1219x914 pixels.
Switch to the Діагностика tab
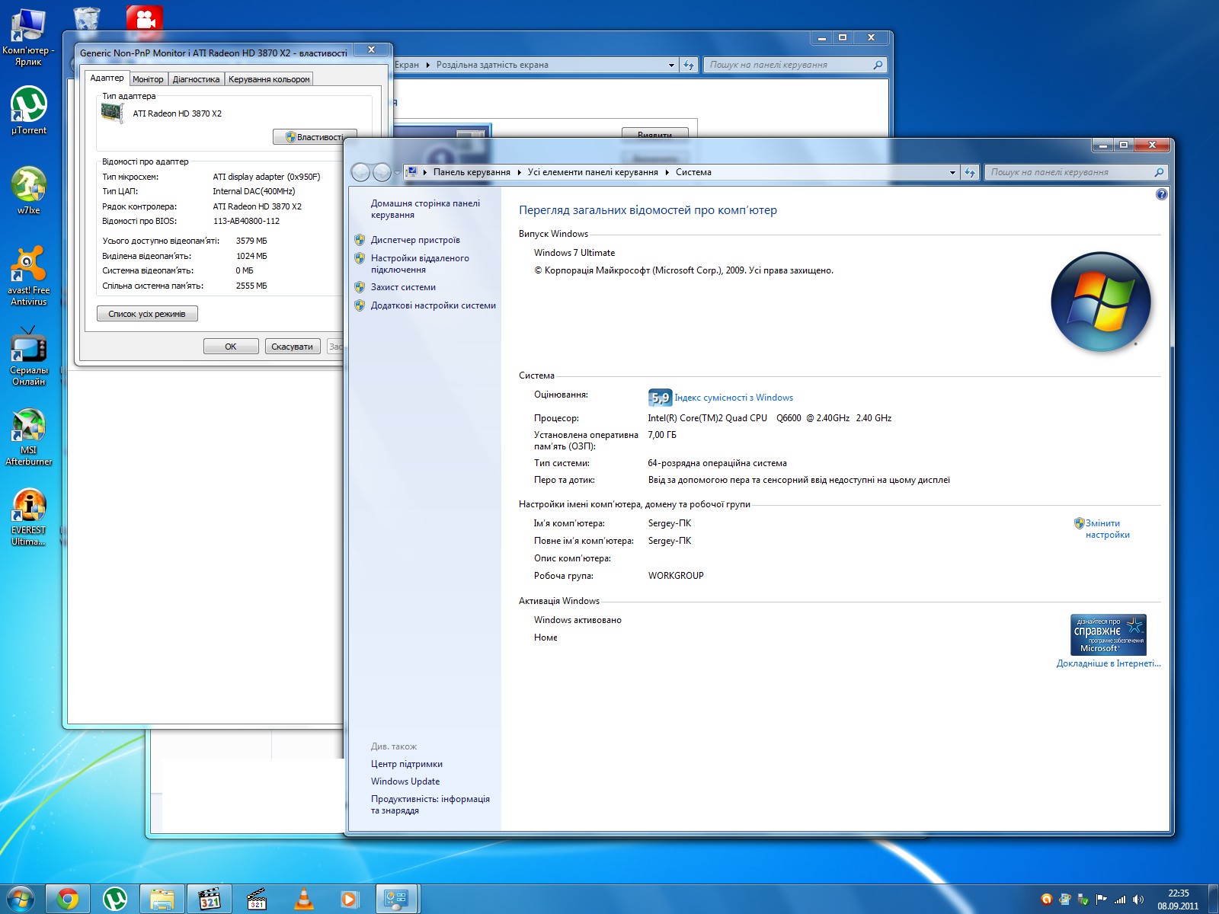click(x=196, y=79)
